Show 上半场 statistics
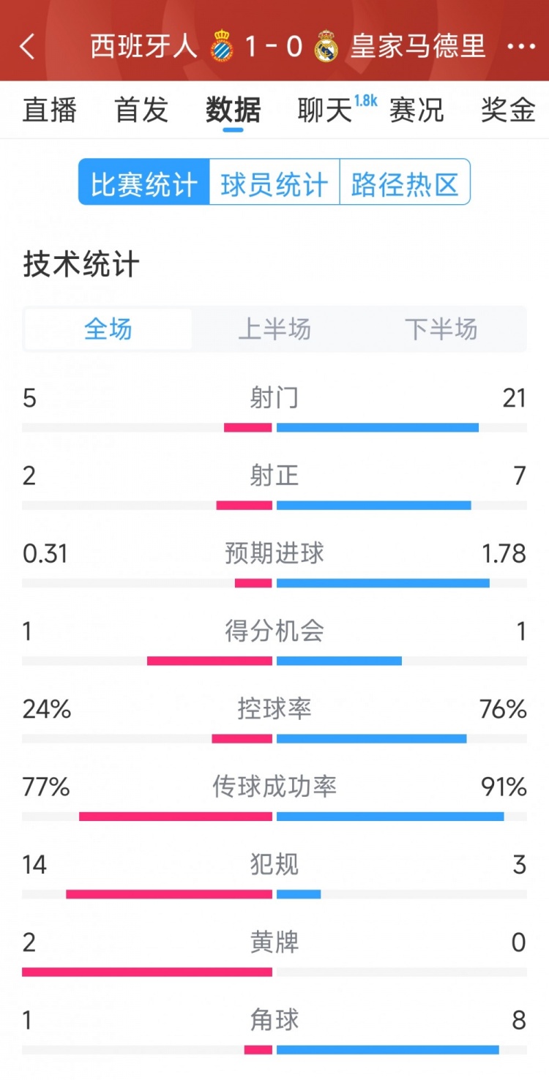The image size is (549, 1080). tap(274, 329)
